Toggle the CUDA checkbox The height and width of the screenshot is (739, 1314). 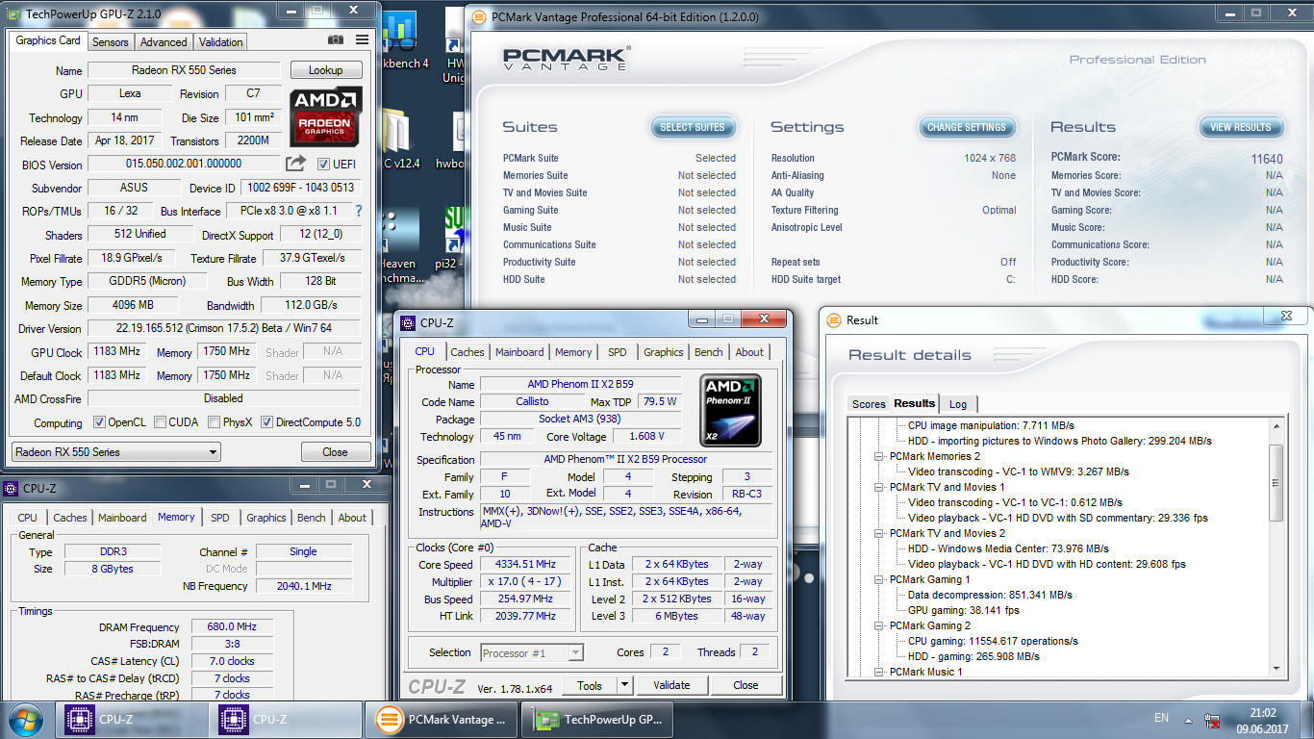(161, 422)
